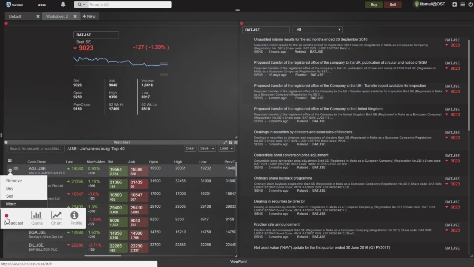Close the Worksheet 2 tab
The height and width of the screenshot is (267, 474).
click(75, 16)
